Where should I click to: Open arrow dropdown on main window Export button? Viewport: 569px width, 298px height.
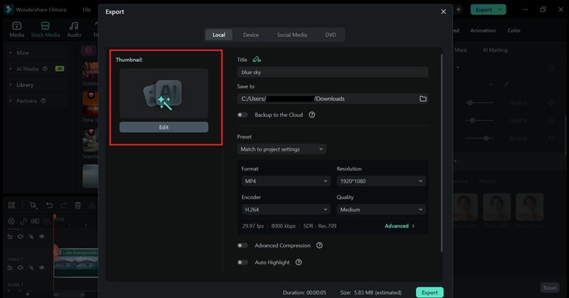tap(500, 9)
